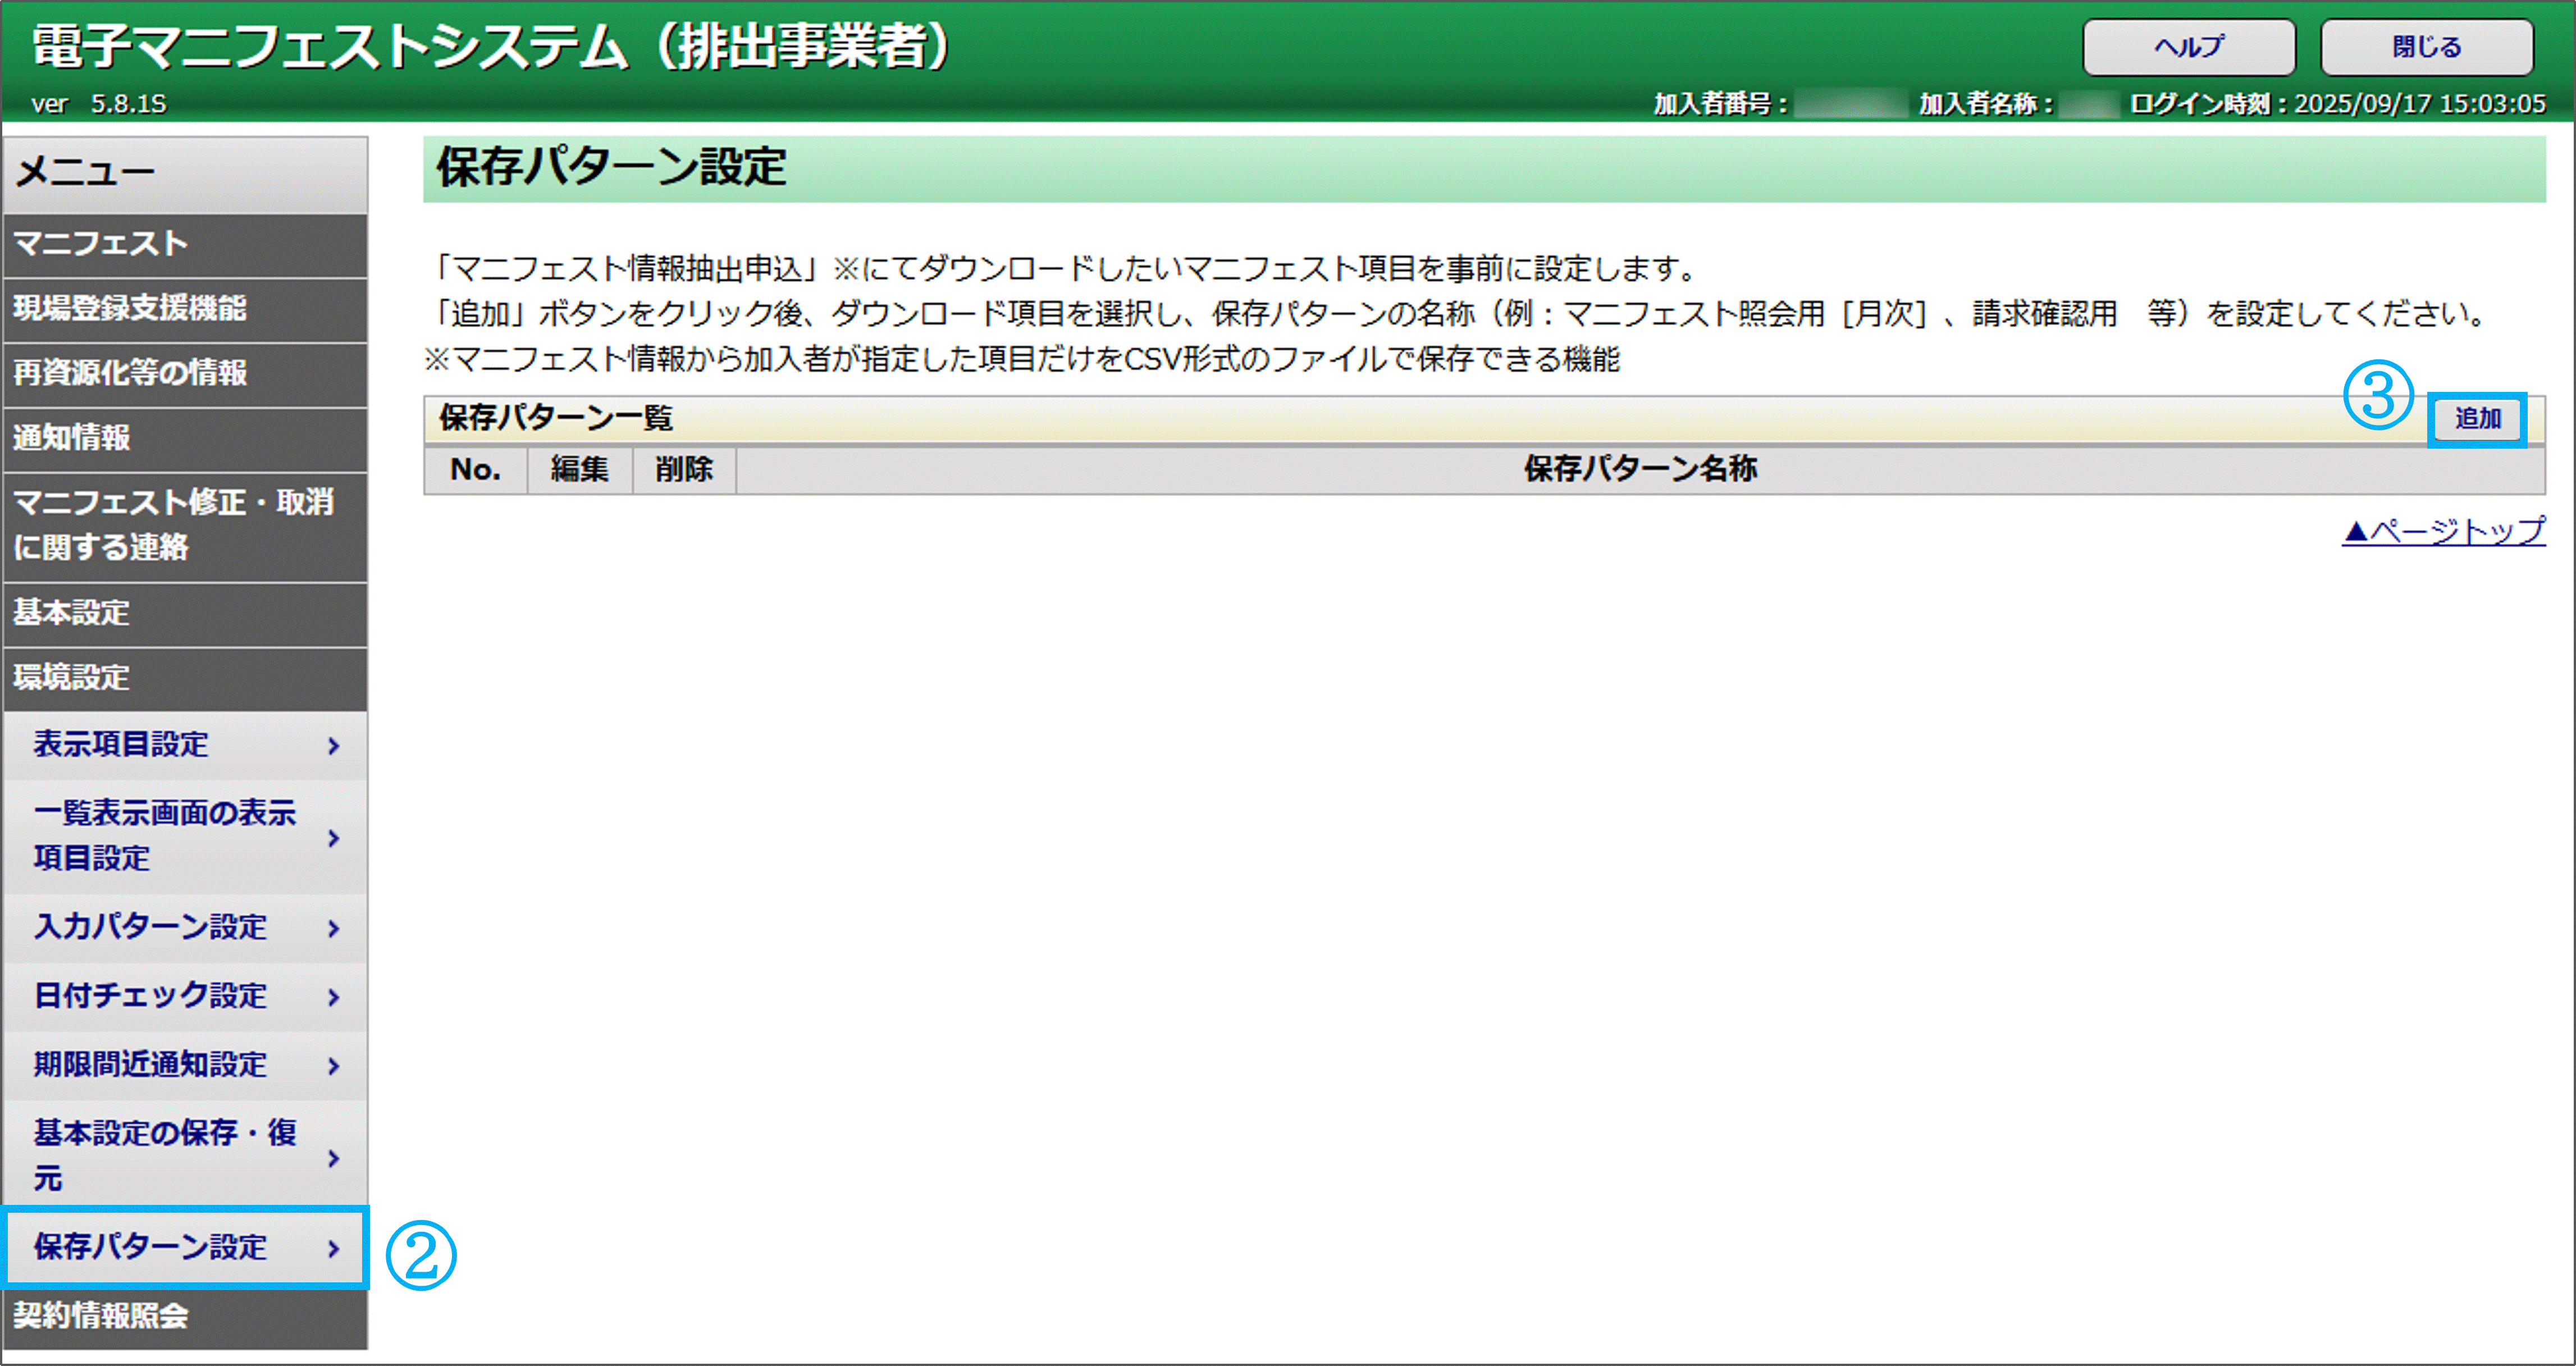This screenshot has height=1366, width=2576.
Task: Select 再資源化等の情報 menu section
Action: [130, 373]
